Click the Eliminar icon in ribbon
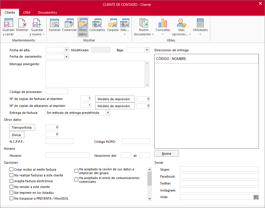 click(x=22, y=23)
